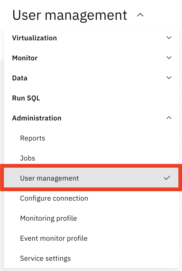
Task: Open Run SQL
Action: tap(26, 98)
